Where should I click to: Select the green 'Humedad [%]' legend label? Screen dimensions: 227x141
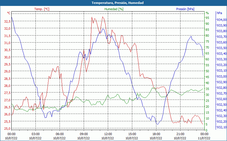(x=114, y=9)
